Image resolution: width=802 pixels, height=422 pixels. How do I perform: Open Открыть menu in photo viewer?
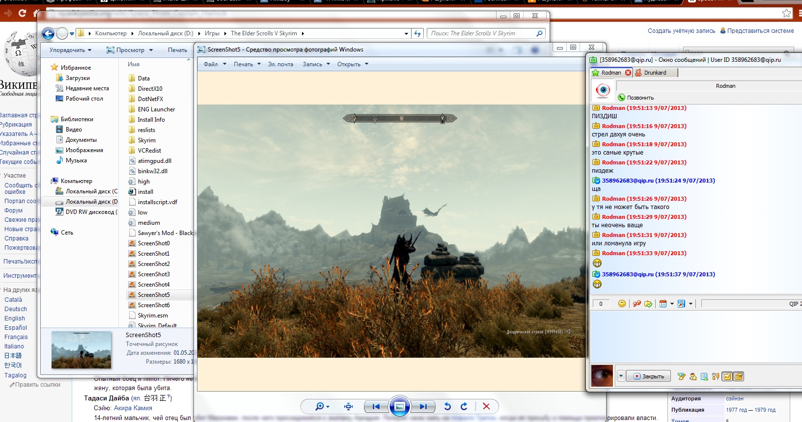(353, 64)
